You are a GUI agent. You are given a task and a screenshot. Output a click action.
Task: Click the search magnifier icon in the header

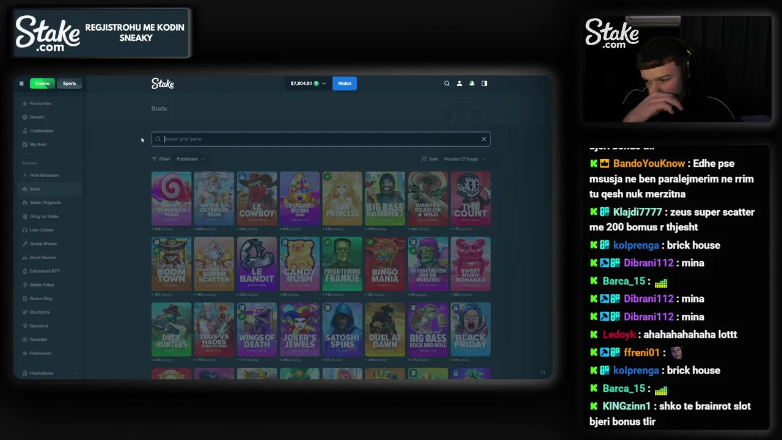pyautogui.click(x=447, y=84)
